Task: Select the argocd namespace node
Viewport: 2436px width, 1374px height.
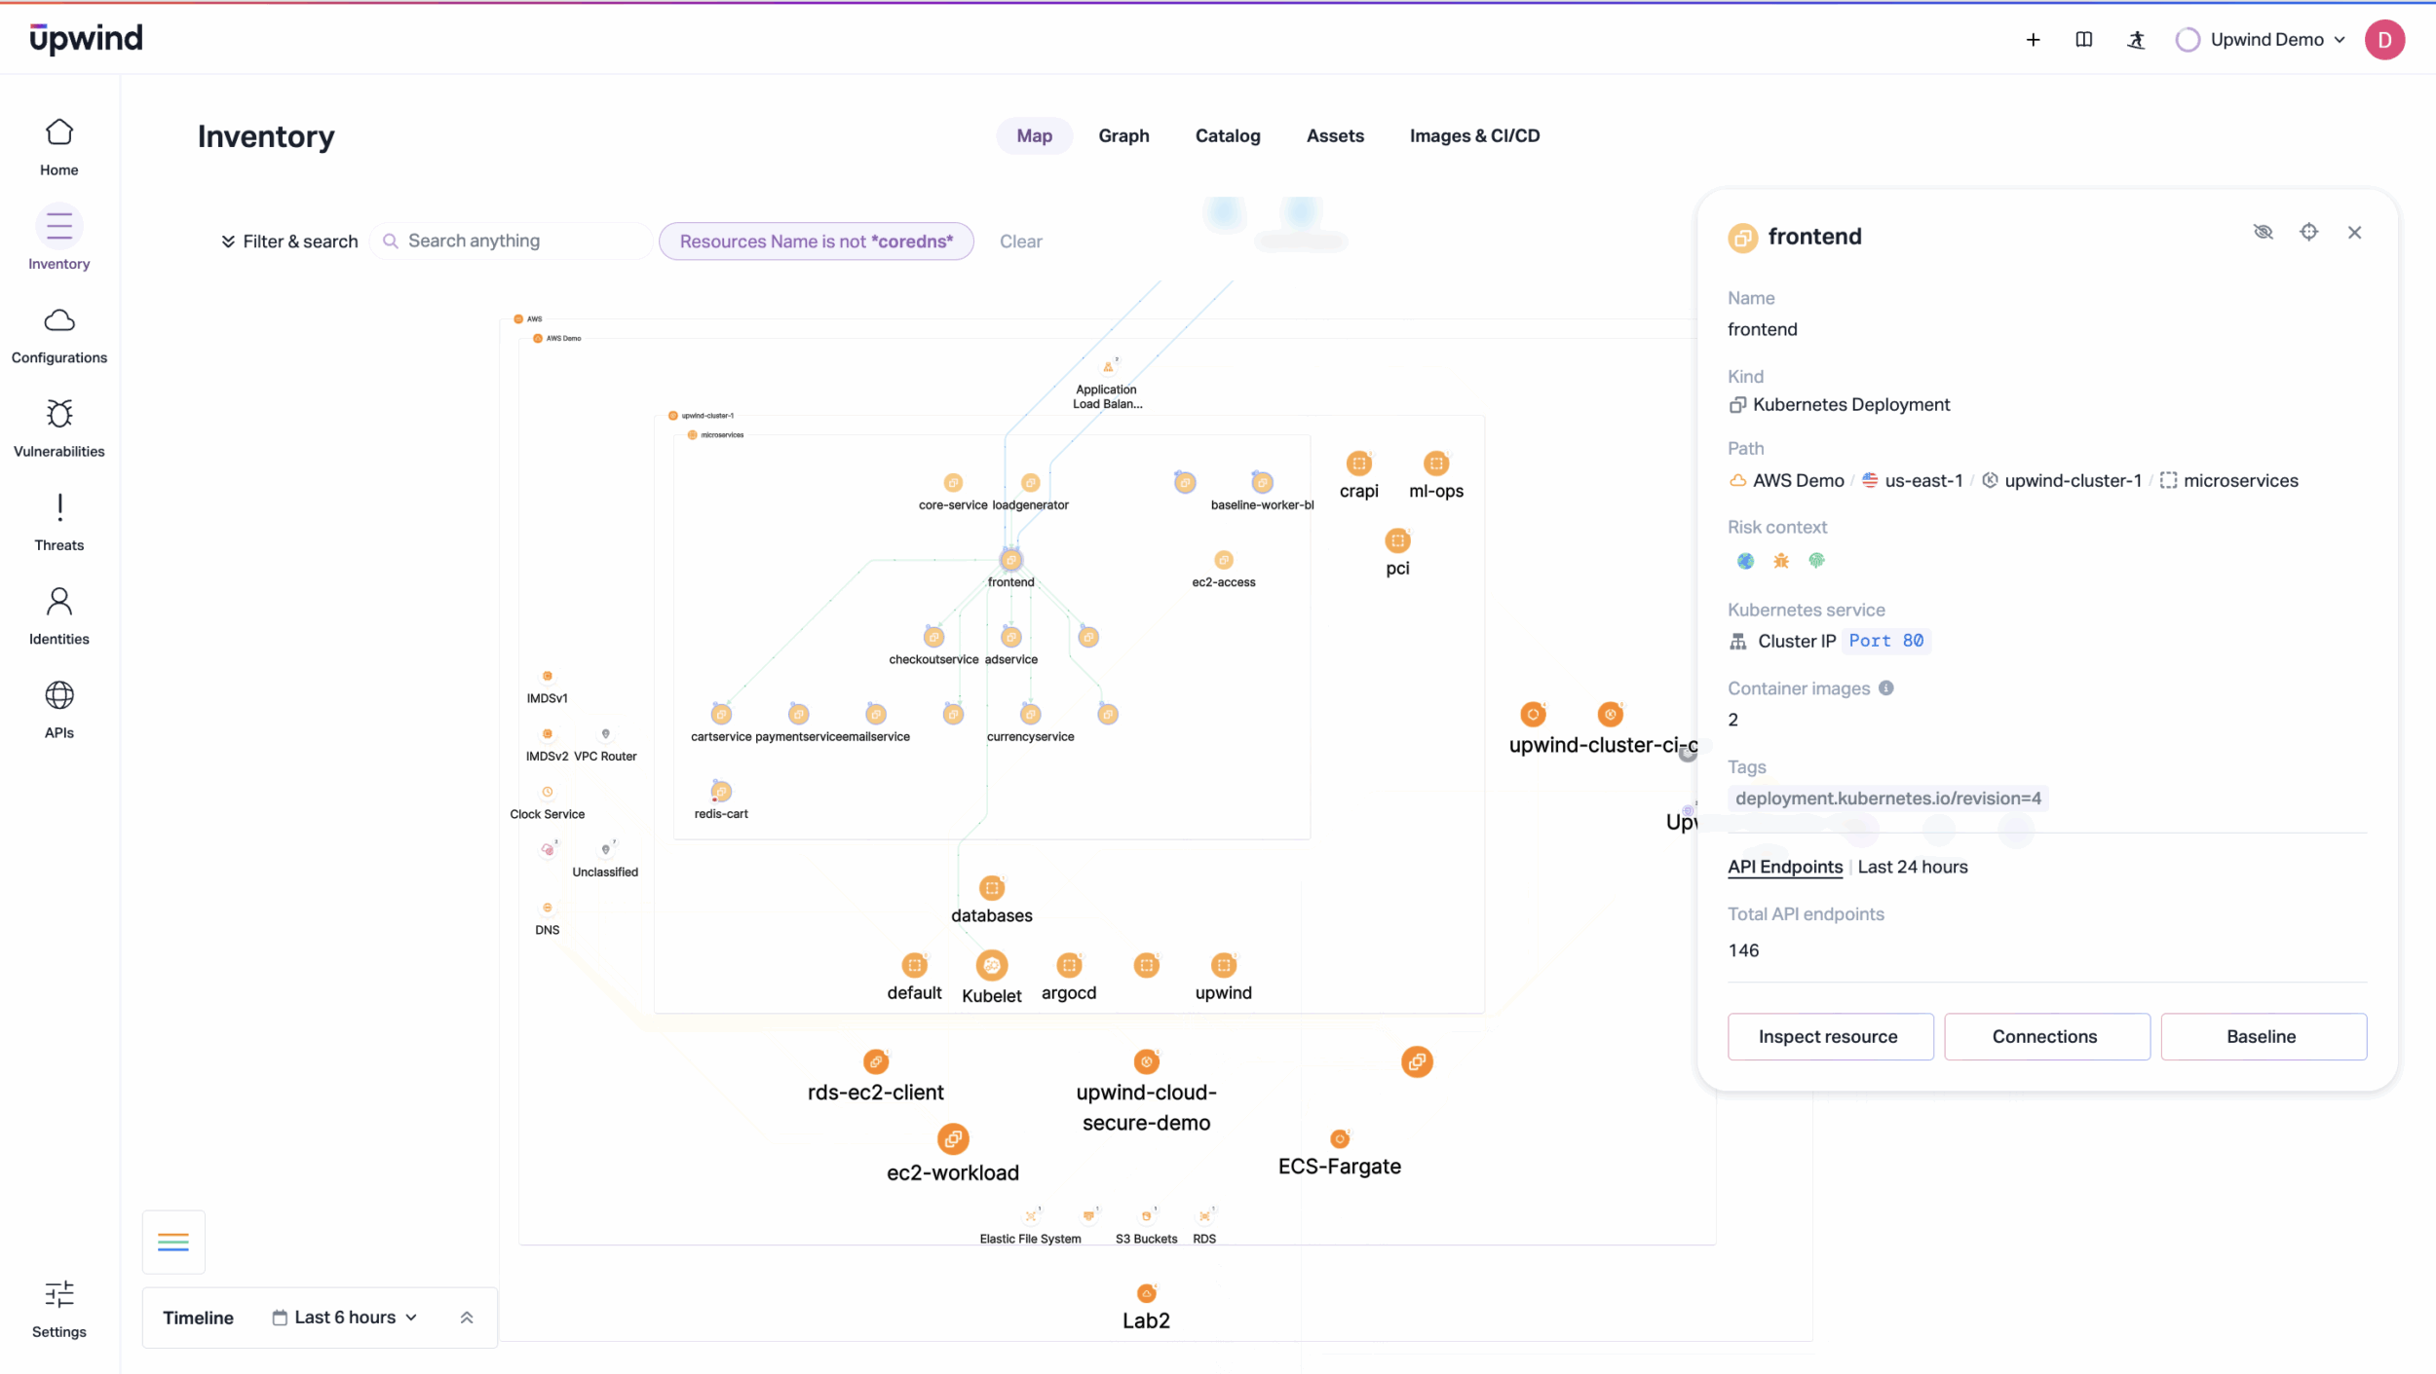Action: (1069, 966)
